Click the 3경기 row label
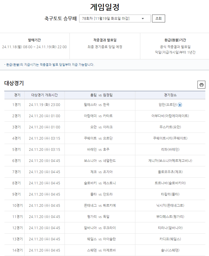The image size is (209, 256). [x=16, y=127]
